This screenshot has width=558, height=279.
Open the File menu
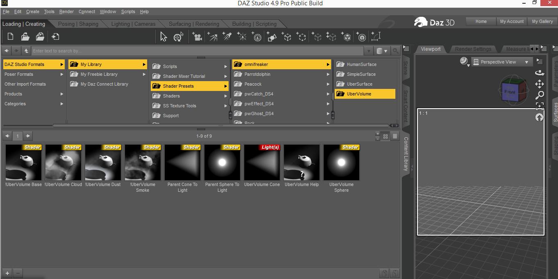6,11
